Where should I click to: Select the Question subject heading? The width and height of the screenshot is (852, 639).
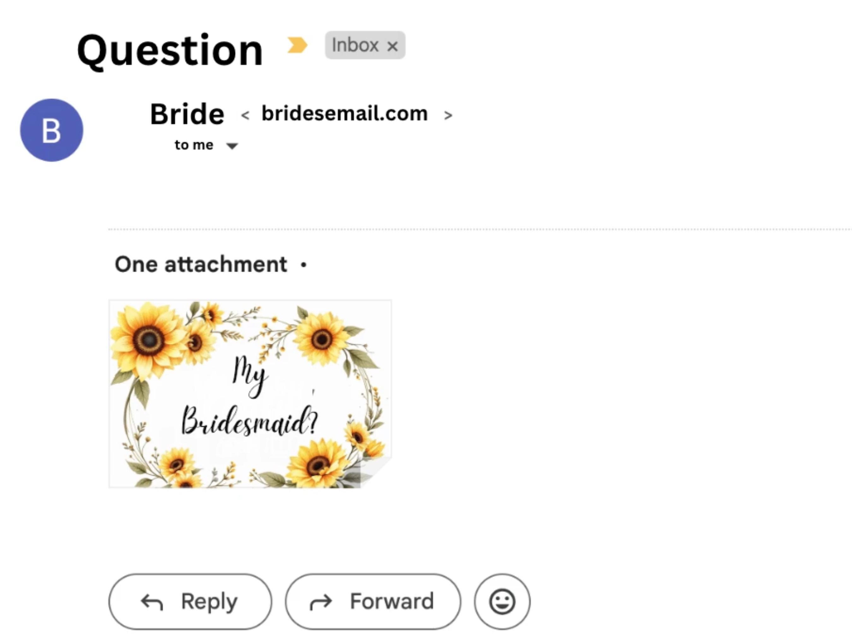[x=170, y=50]
